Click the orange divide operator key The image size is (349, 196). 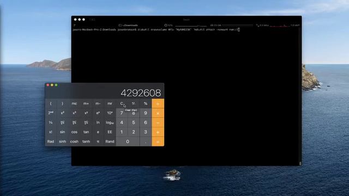(158, 103)
